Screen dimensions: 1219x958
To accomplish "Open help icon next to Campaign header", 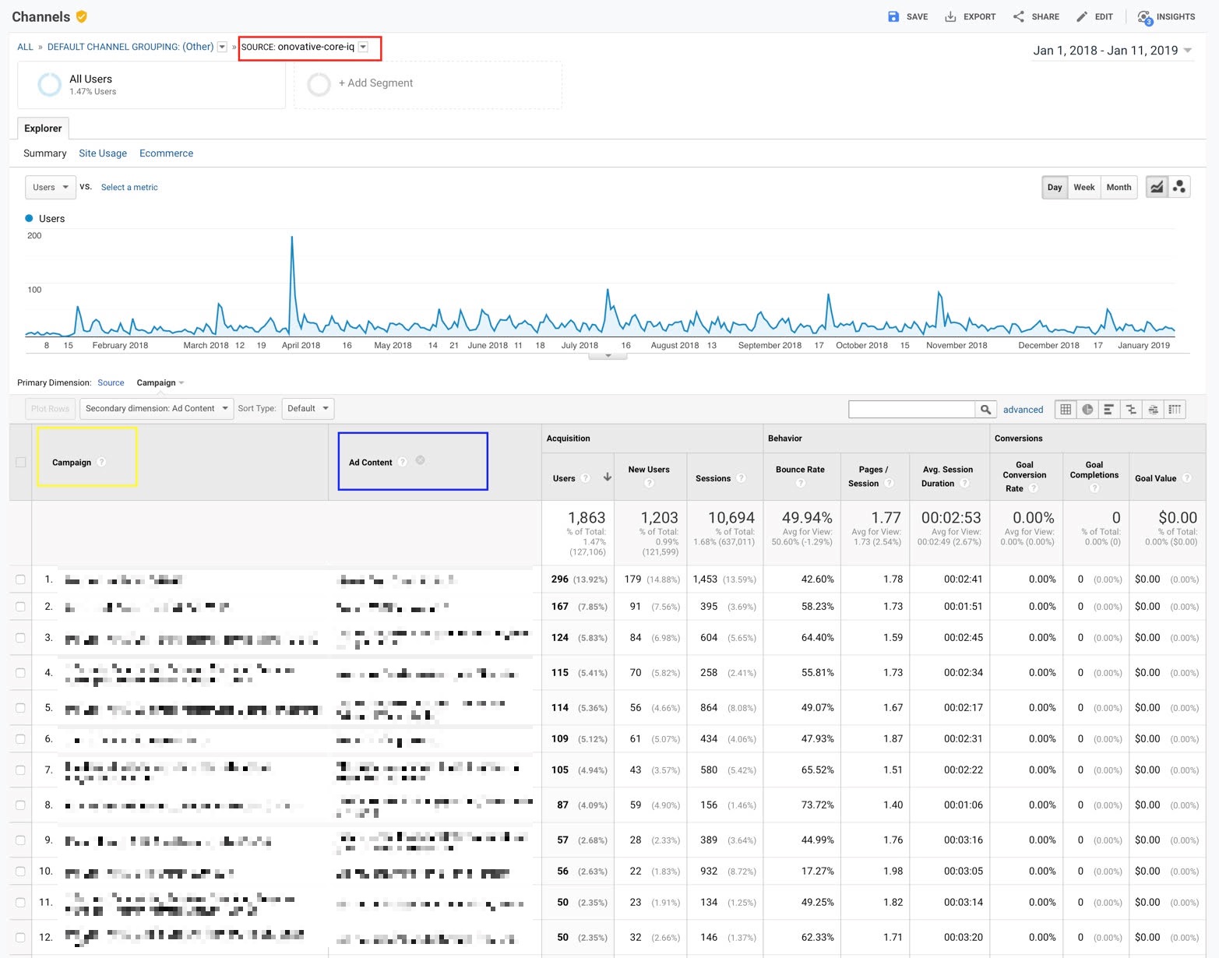I will 101,462.
